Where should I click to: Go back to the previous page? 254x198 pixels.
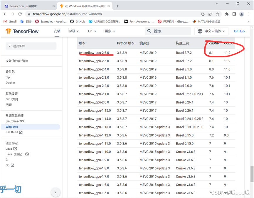point(5,14)
